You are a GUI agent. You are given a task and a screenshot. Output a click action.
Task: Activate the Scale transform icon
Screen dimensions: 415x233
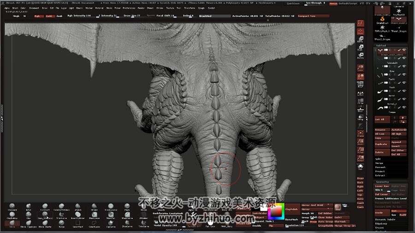(x=360, y=47)
